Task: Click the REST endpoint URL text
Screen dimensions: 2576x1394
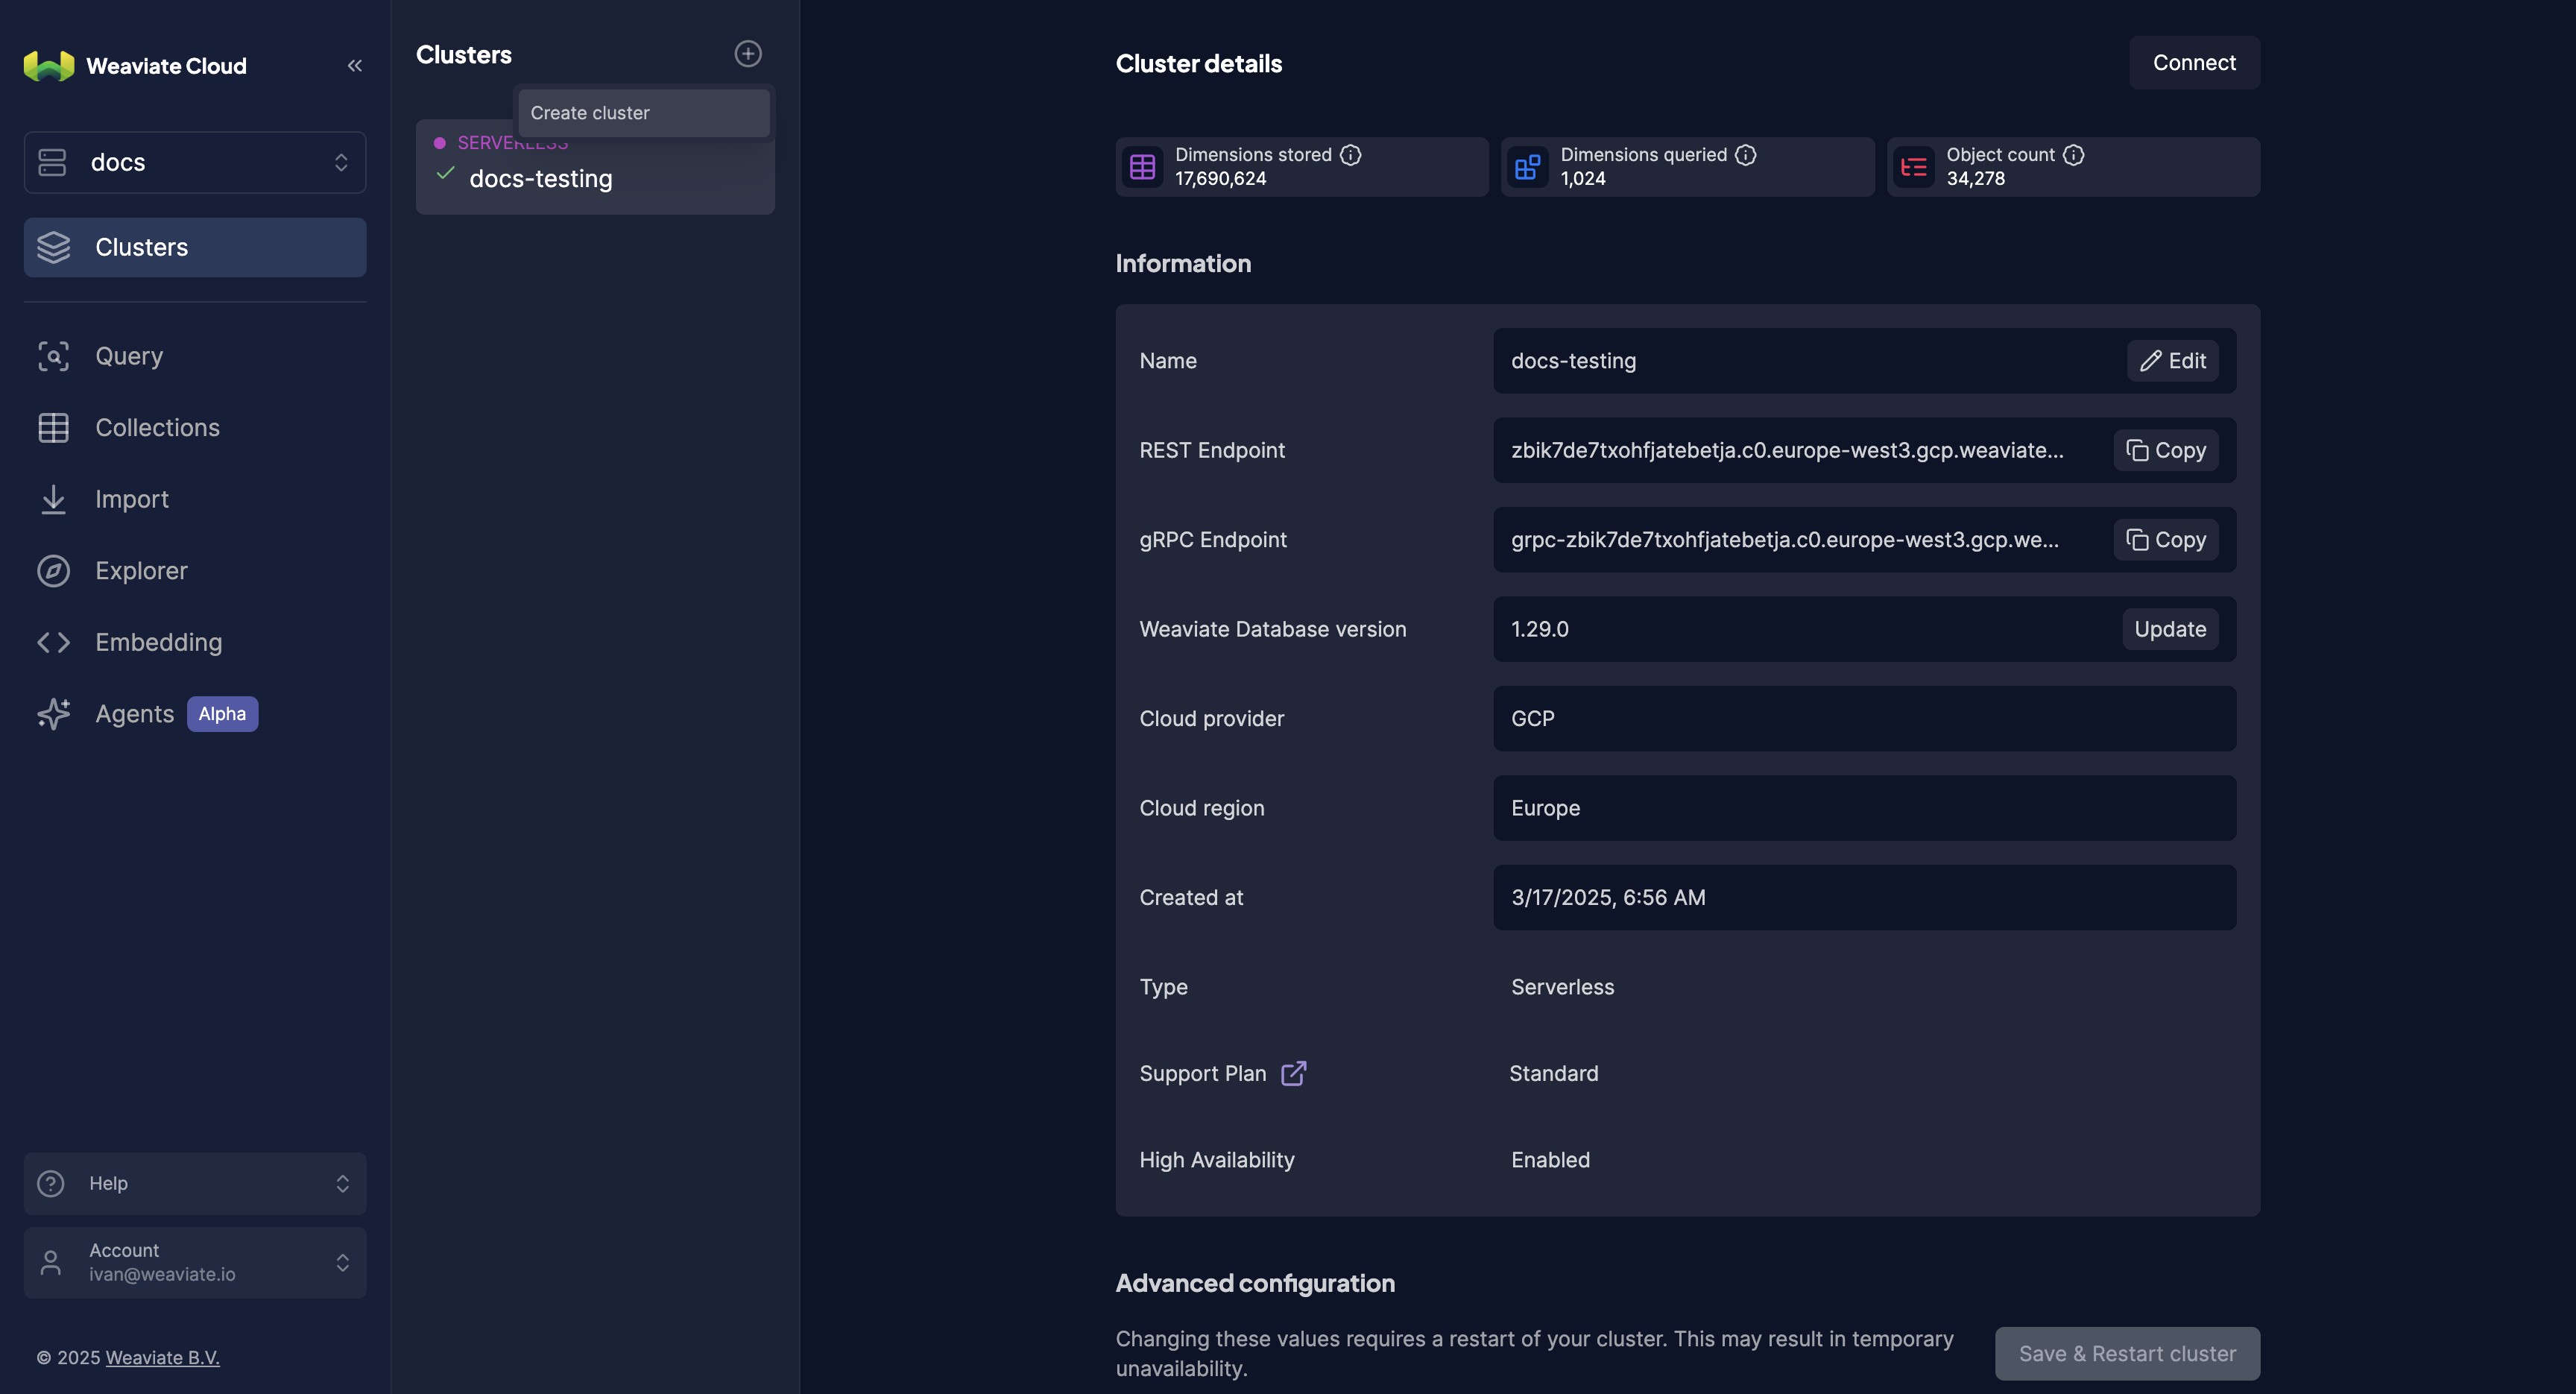Action: click(1787, 450)
